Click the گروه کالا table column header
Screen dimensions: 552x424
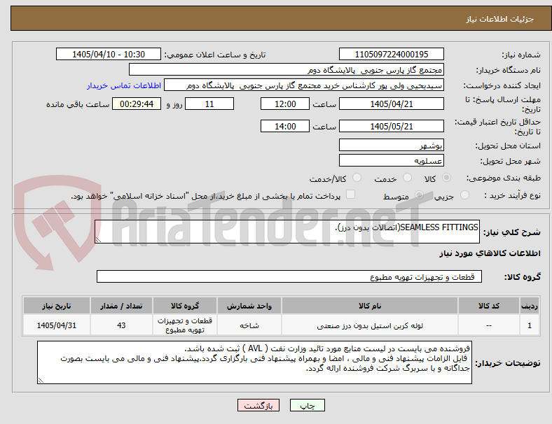coord(185,306)
